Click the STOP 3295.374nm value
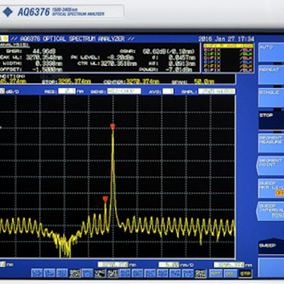The height and width of the screenshot is (284, 284). tap(75, 82)
